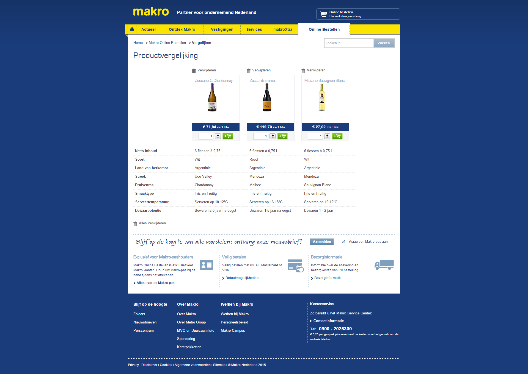
Task: Open Kerstpakketten footer link
Action: coord(189,347)
